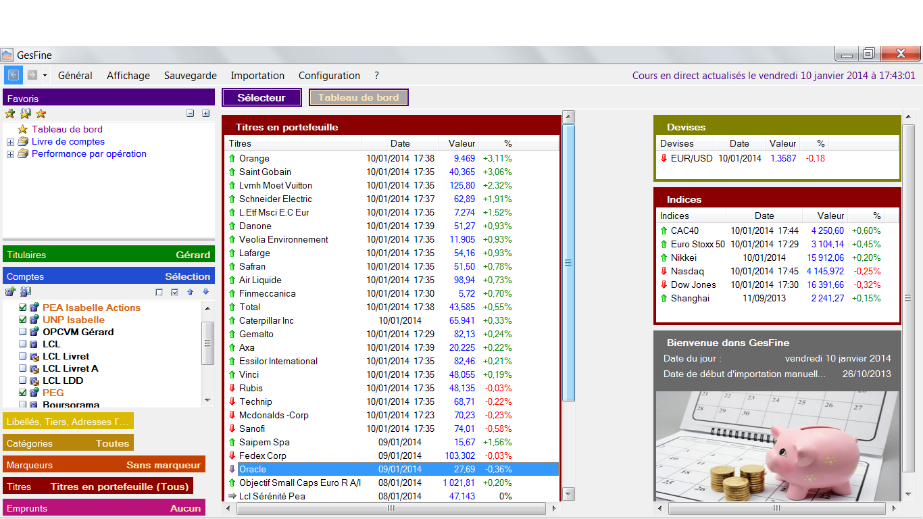The width and height of the screenshot is (923, 519).
Task: Click the back navigation arrow in toolbar
Action: [x=13, y=75]
